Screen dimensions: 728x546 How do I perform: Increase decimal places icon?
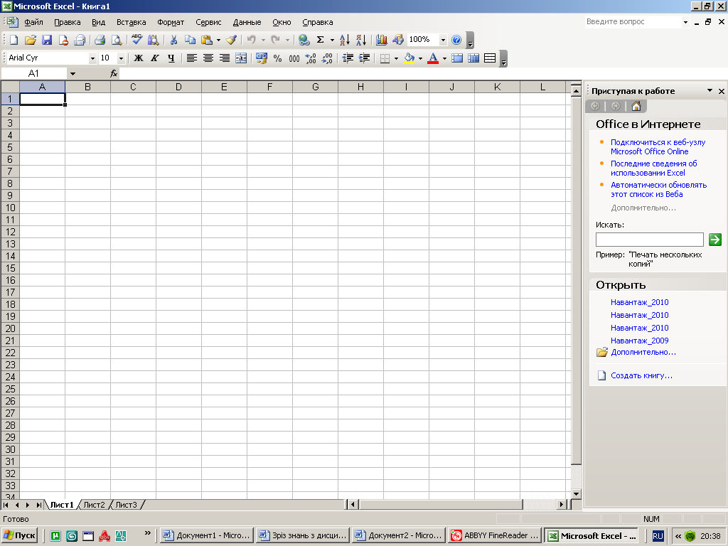pos(311,58)
